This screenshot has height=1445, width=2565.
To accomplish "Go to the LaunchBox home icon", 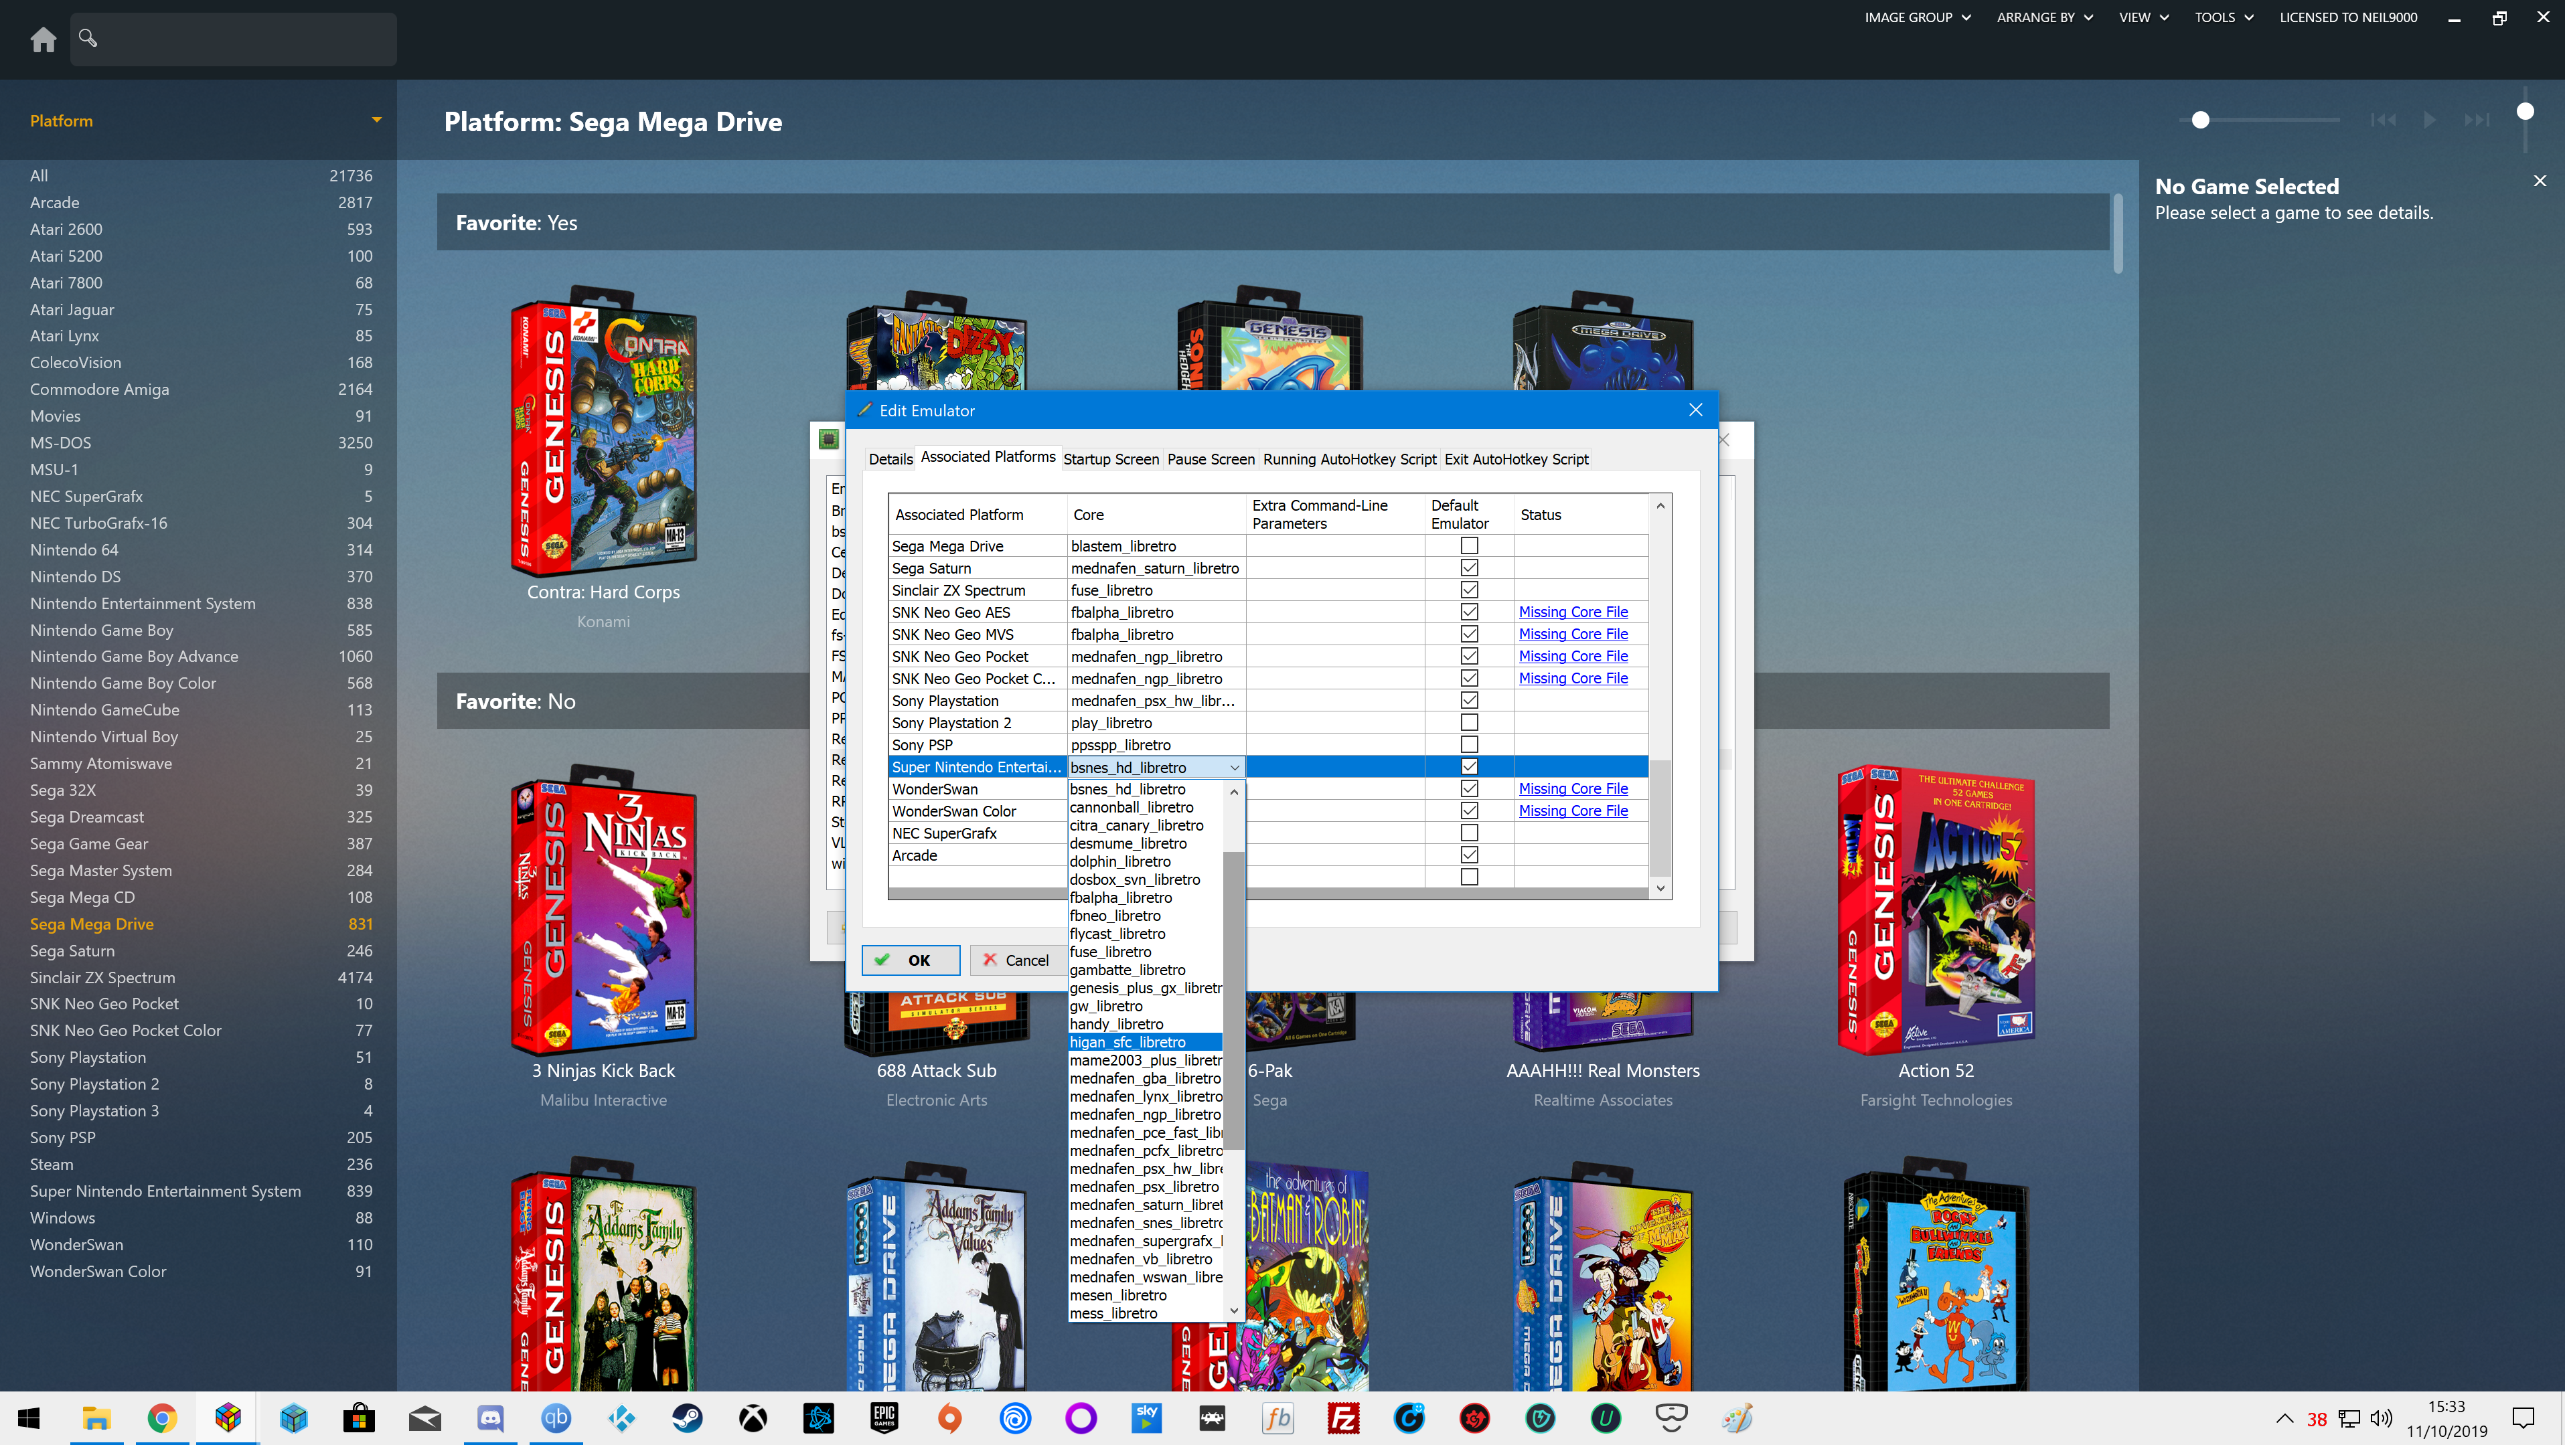I will tap(43, 39).
